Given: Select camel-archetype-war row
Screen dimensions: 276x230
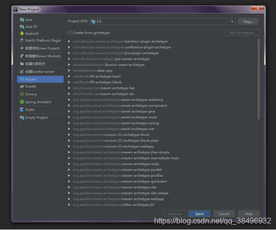Looking at the screenshot, I should (x=162, y=129).
